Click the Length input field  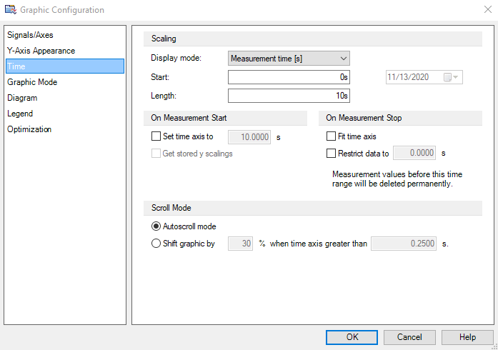tap(289, 96)
